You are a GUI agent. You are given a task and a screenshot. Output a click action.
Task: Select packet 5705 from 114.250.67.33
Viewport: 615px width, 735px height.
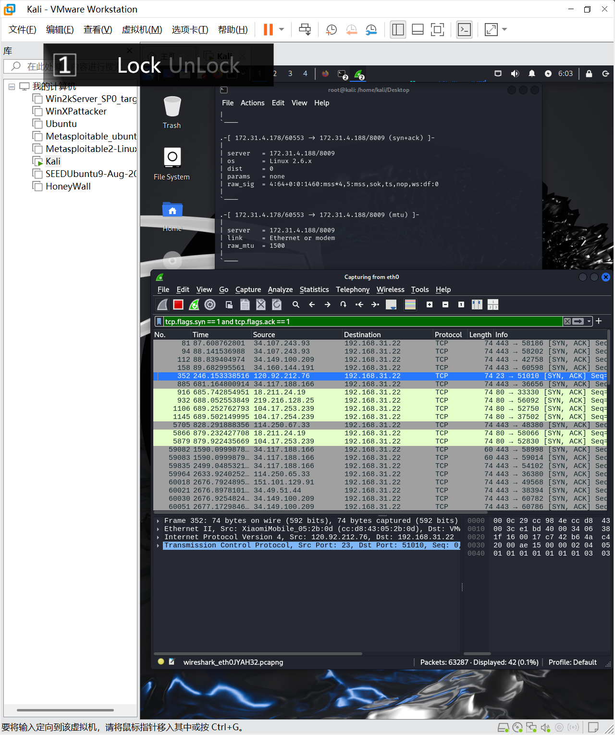click(380, 425)
